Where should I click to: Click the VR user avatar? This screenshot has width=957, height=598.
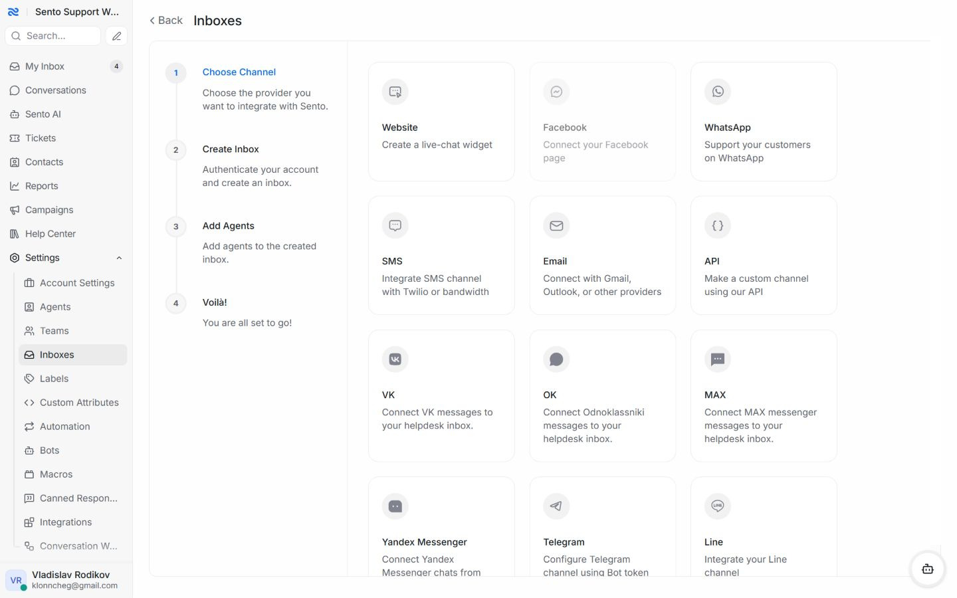pos(16,580)
